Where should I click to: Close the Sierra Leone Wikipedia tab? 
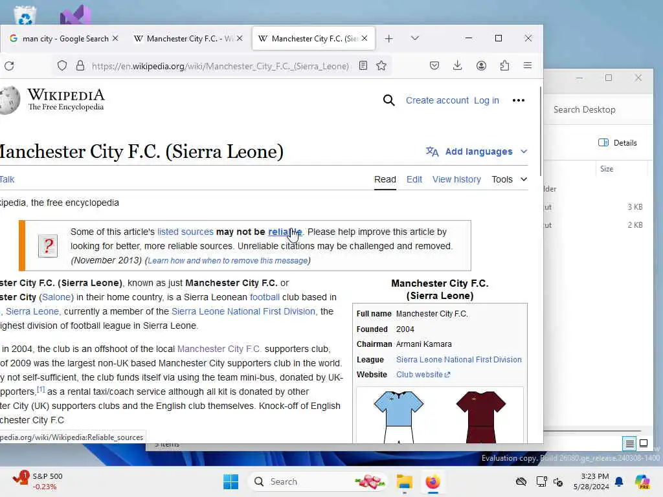click(365, 38)
